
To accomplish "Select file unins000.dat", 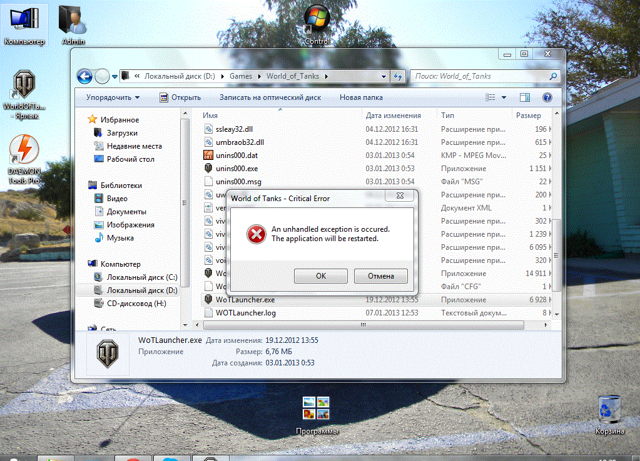I will coord(236,156).
